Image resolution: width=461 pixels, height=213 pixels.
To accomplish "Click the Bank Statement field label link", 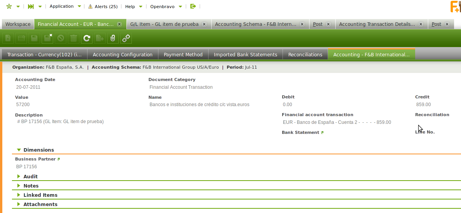I will [301, 132].
